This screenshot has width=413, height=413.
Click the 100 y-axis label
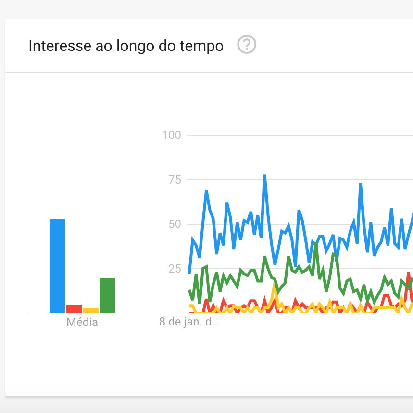coord(172,135)
